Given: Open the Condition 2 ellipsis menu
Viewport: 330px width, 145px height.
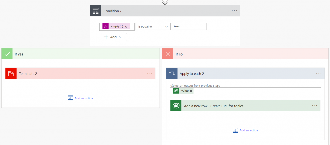Looking at the screenshot, I should pyautogui.click(x=234, y=11).
